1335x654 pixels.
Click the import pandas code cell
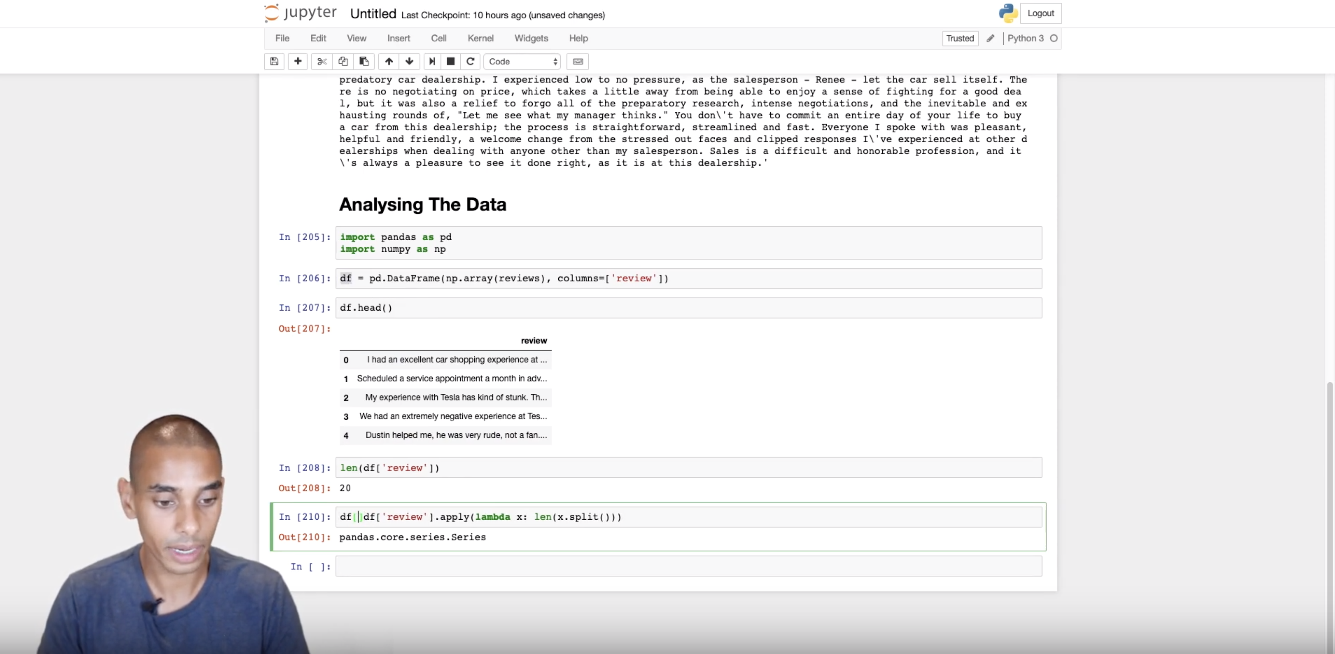click(x=689, y=243)
